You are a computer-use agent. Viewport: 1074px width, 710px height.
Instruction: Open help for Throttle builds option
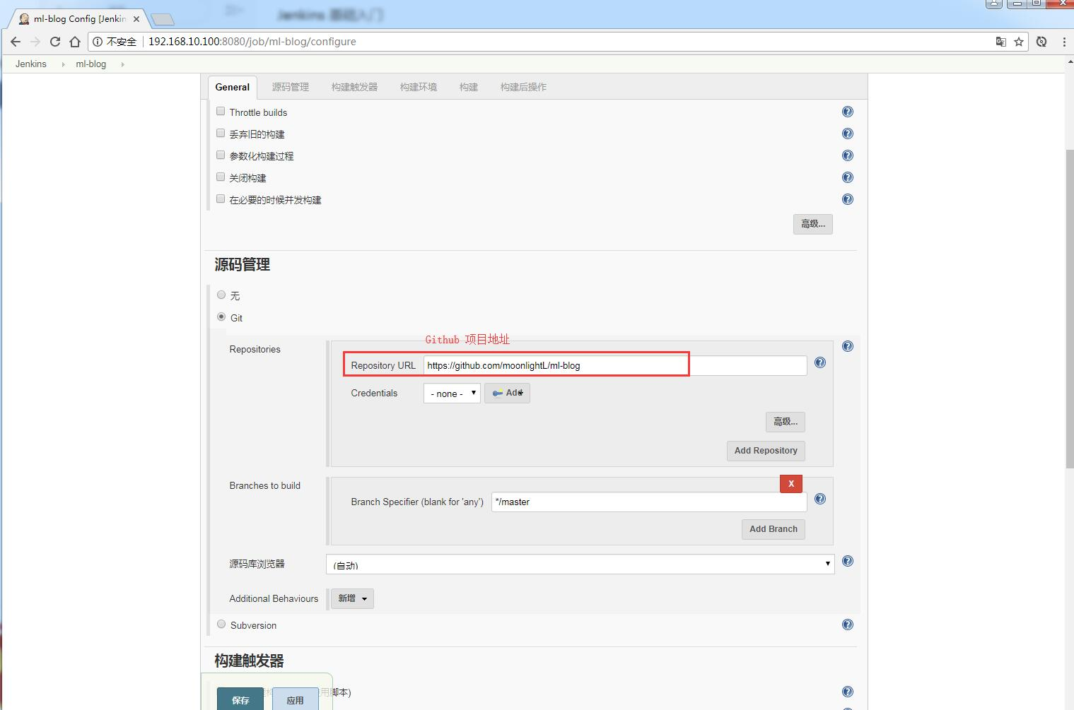click(x=848, y=112)
